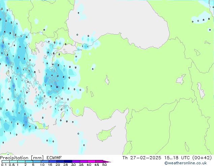Click the "30" legend scale label
The height and width of the screenshot is (166, 214).
pyautogui.click(x=73, y=165)
